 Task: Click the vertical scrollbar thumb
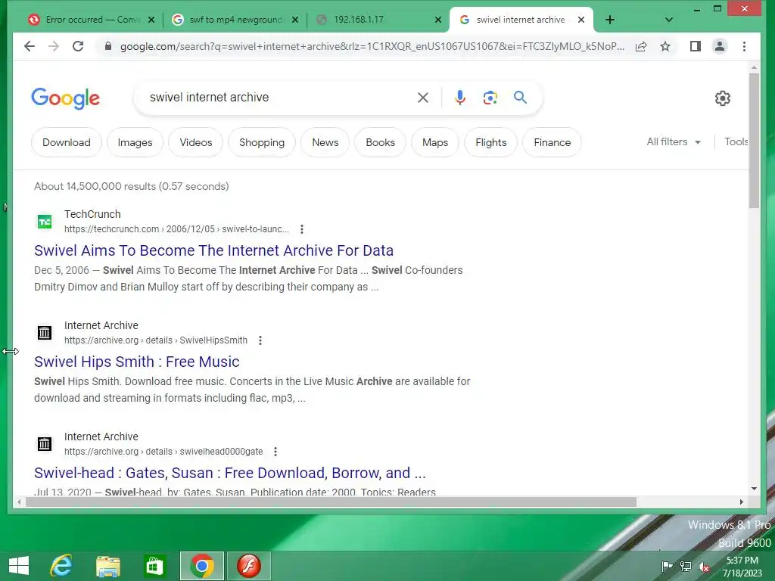[754, 141]
